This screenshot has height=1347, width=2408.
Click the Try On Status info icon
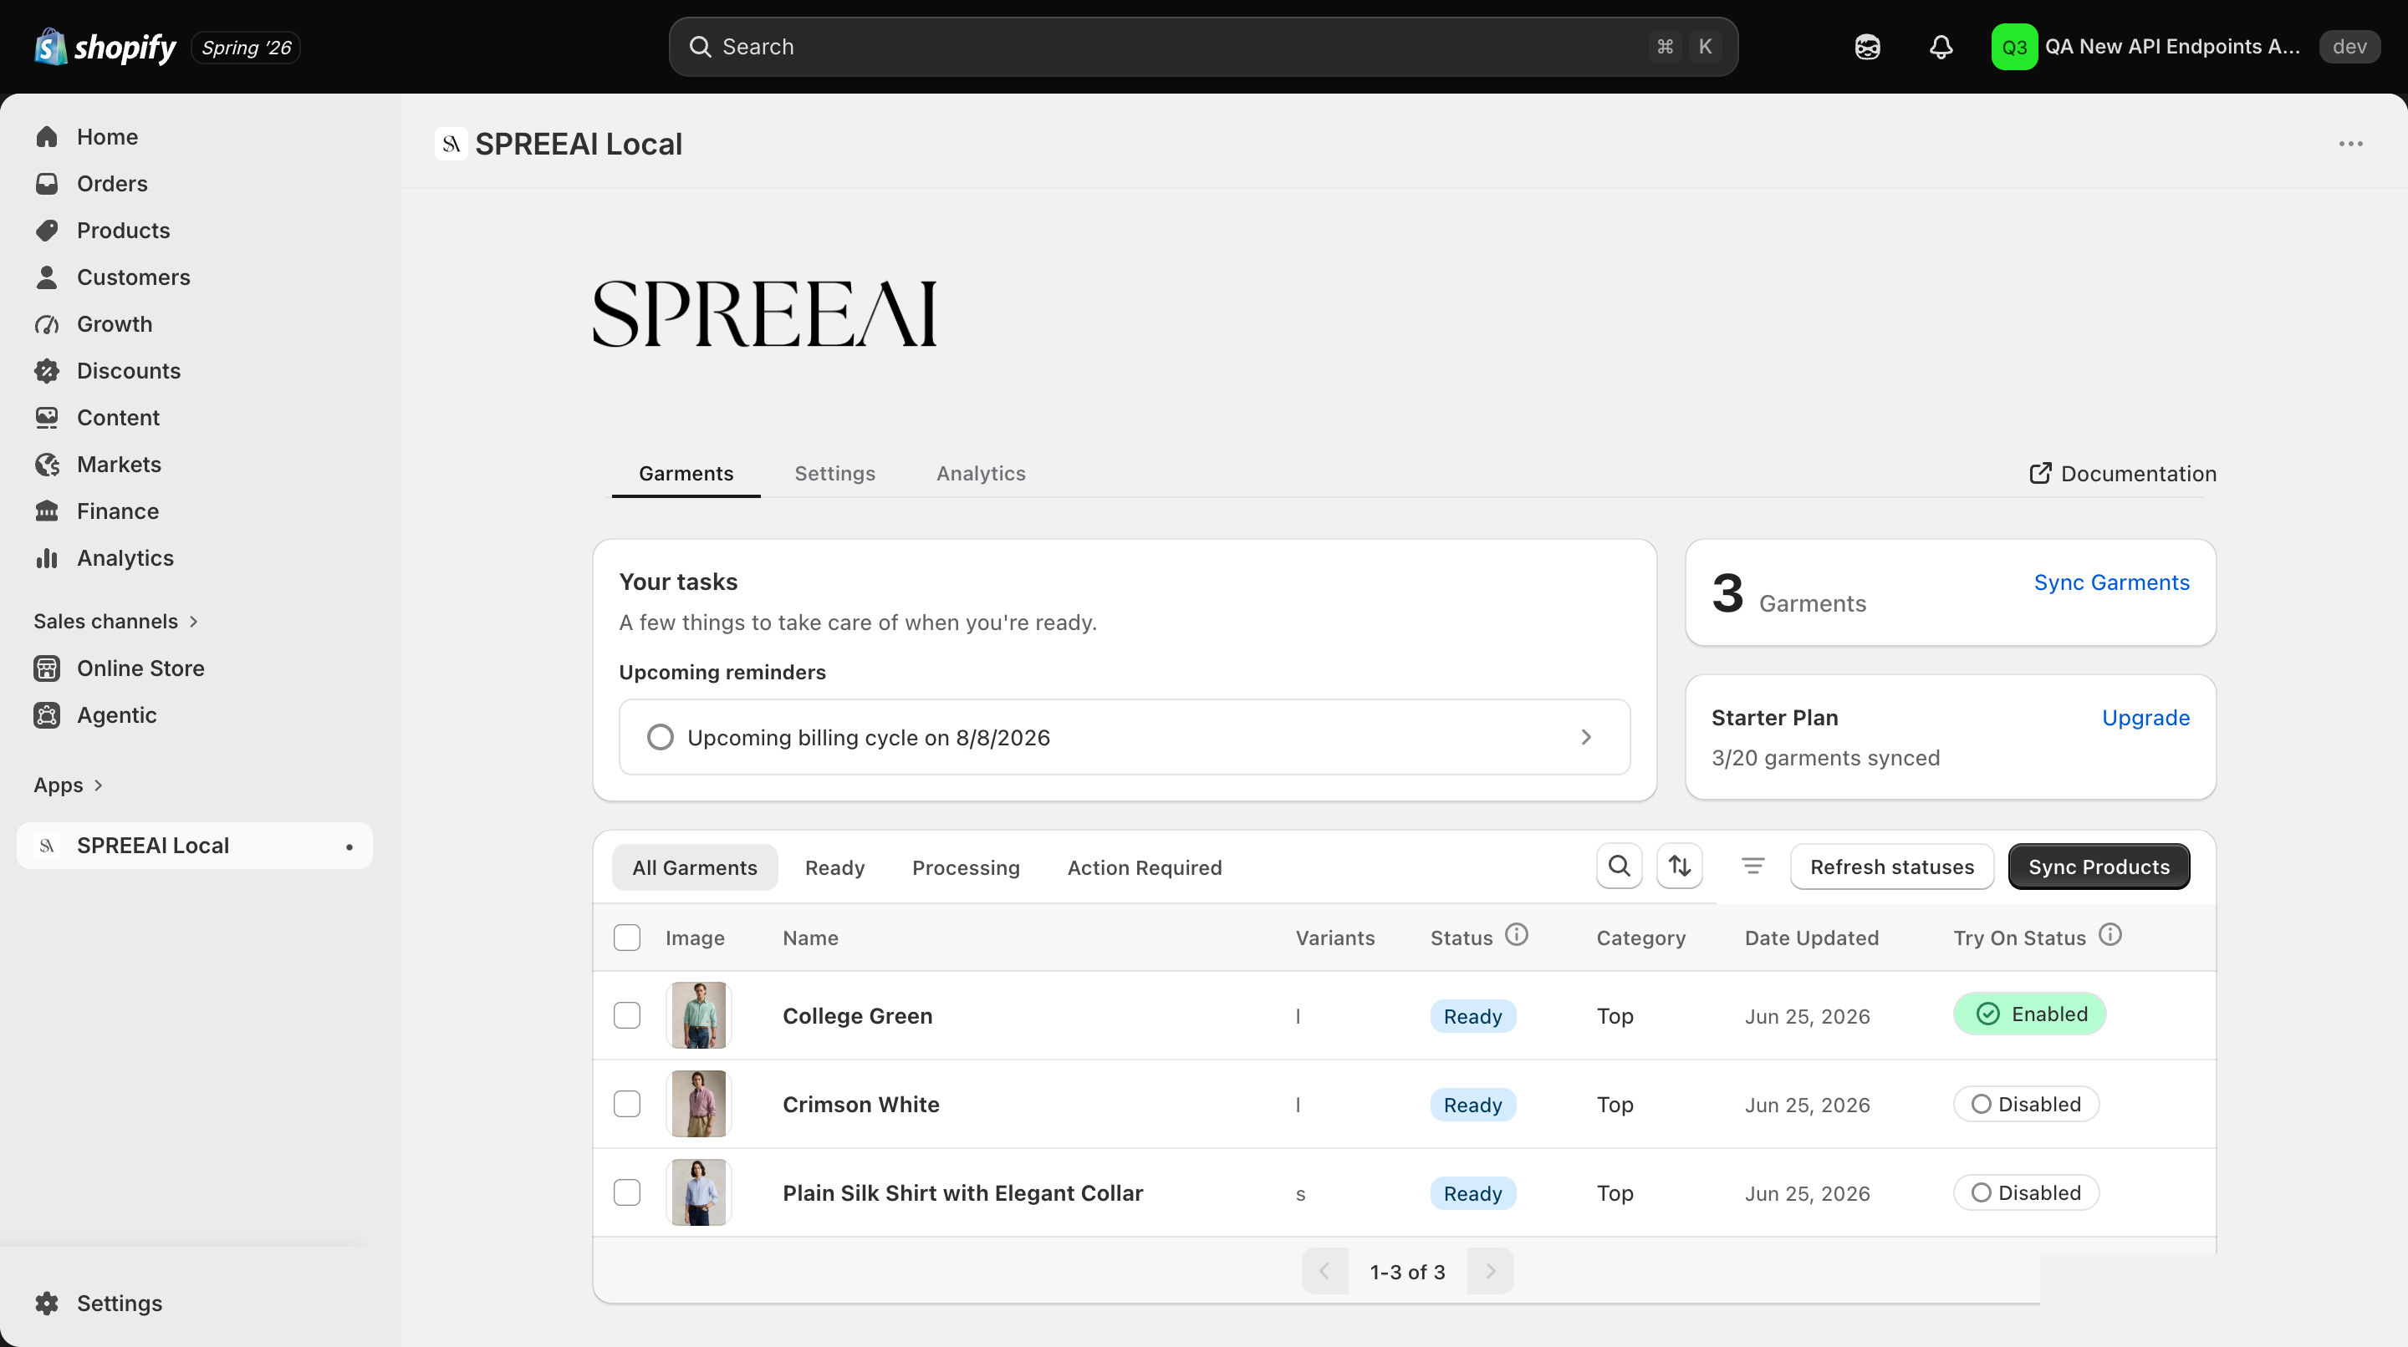tap(2110, 935)
